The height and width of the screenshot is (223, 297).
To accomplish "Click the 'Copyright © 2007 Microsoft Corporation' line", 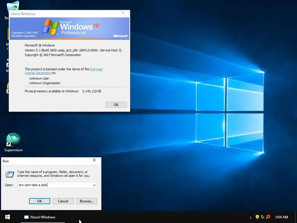I will pos(53,55).
